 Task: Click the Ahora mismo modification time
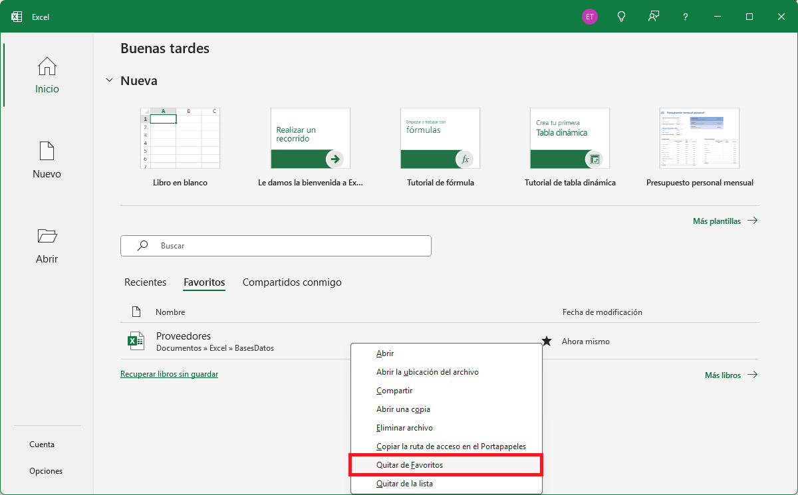(x=586, y=342)
